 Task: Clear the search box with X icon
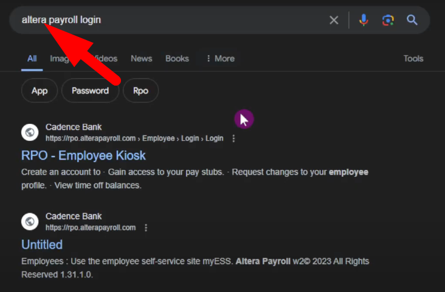(x=334, y=20)
